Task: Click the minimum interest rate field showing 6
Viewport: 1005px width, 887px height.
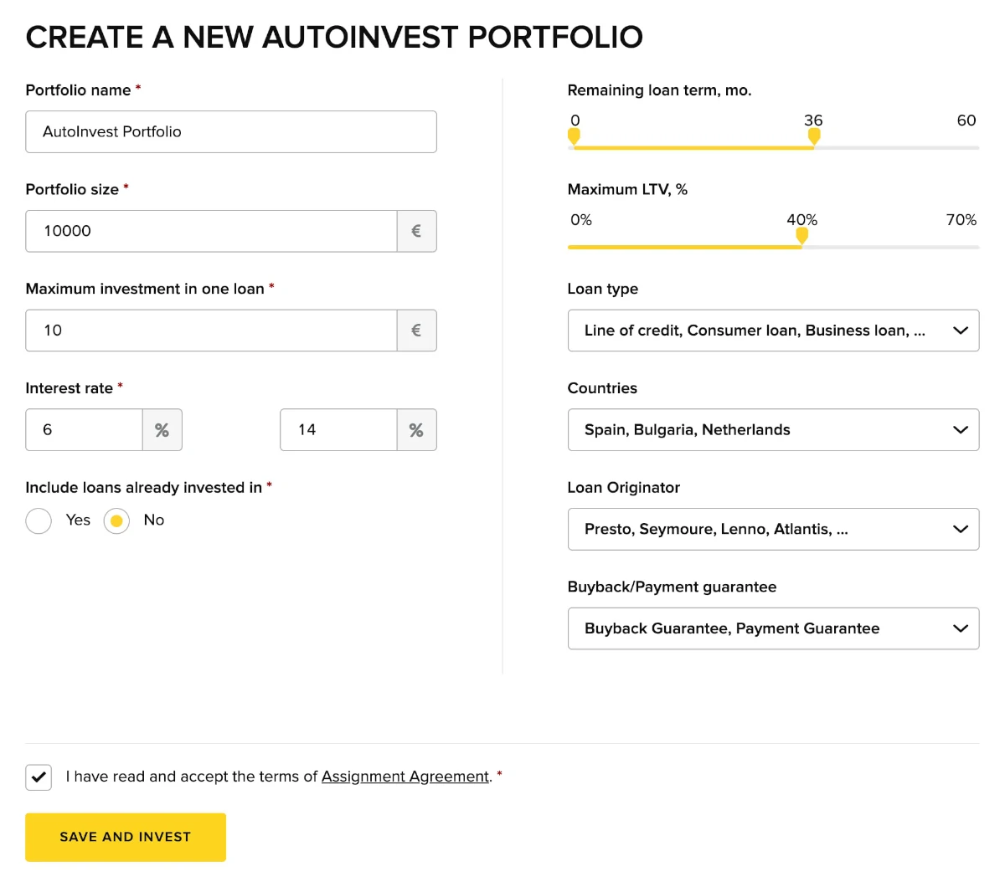Action: (84, 430)
